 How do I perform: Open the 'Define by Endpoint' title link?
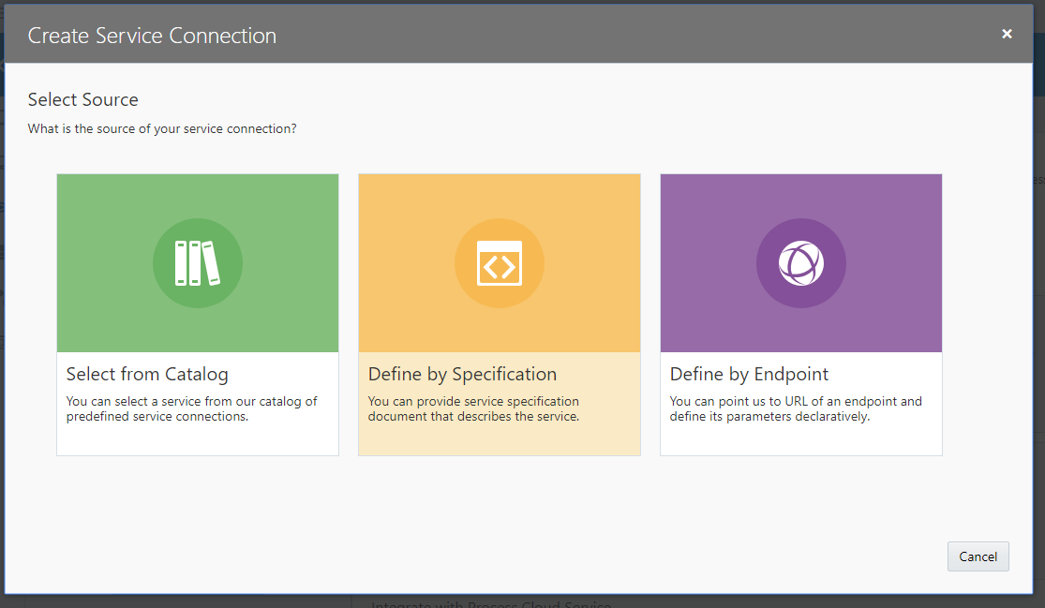(748, 374)
